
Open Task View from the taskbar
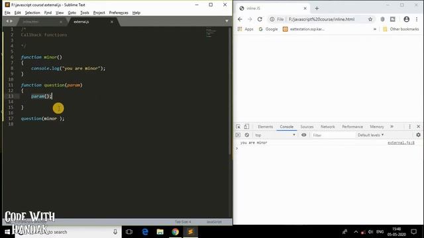tap(129, 232)
